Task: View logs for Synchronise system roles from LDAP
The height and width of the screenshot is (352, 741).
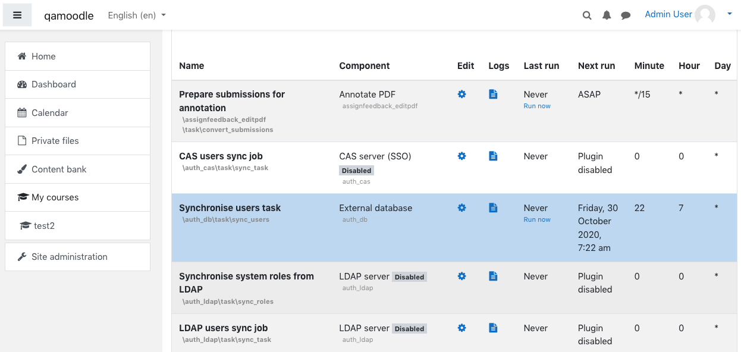Action: (x=493, y=276)
